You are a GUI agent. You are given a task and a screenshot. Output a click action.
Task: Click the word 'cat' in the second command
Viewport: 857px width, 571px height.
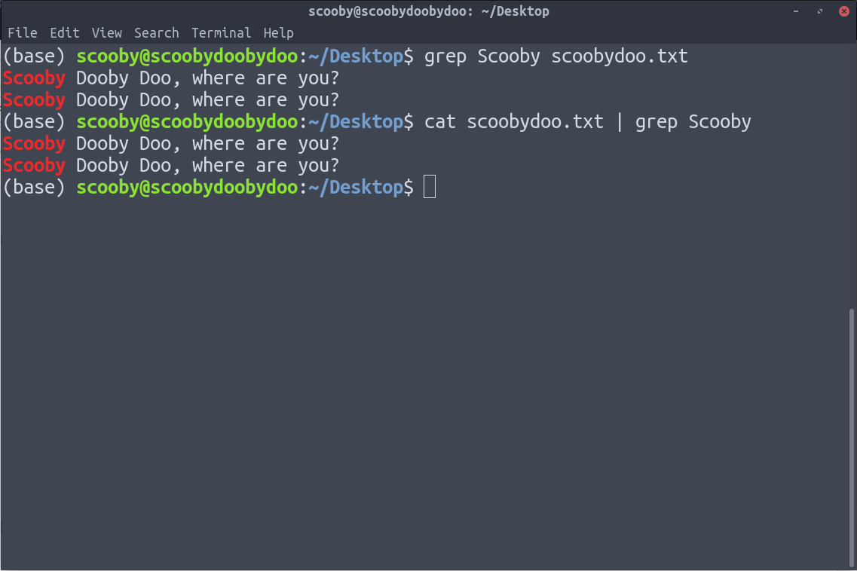(440, 121)
